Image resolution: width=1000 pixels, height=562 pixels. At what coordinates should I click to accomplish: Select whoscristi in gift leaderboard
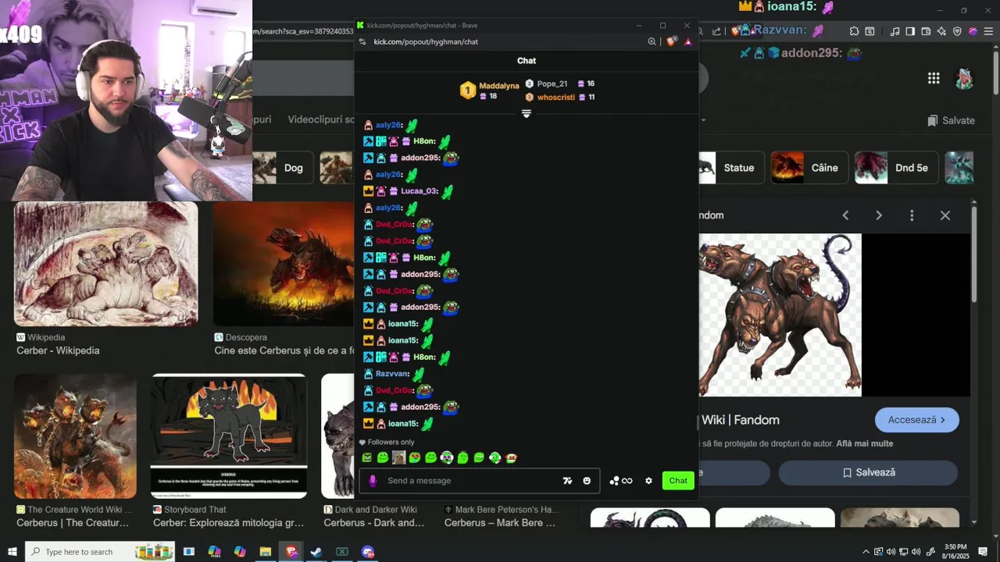click(x=555, y=97)
